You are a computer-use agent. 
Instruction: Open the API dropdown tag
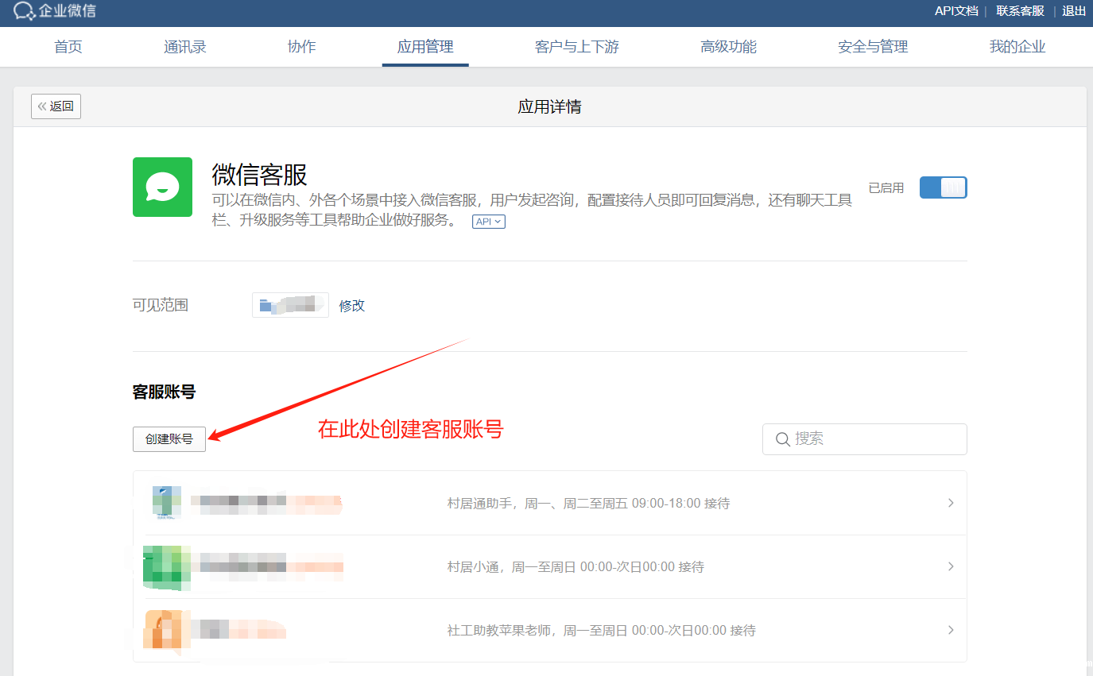click(x=488, y=222)
